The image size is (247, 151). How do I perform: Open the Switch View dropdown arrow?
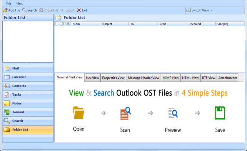click(x=211, y=10)
